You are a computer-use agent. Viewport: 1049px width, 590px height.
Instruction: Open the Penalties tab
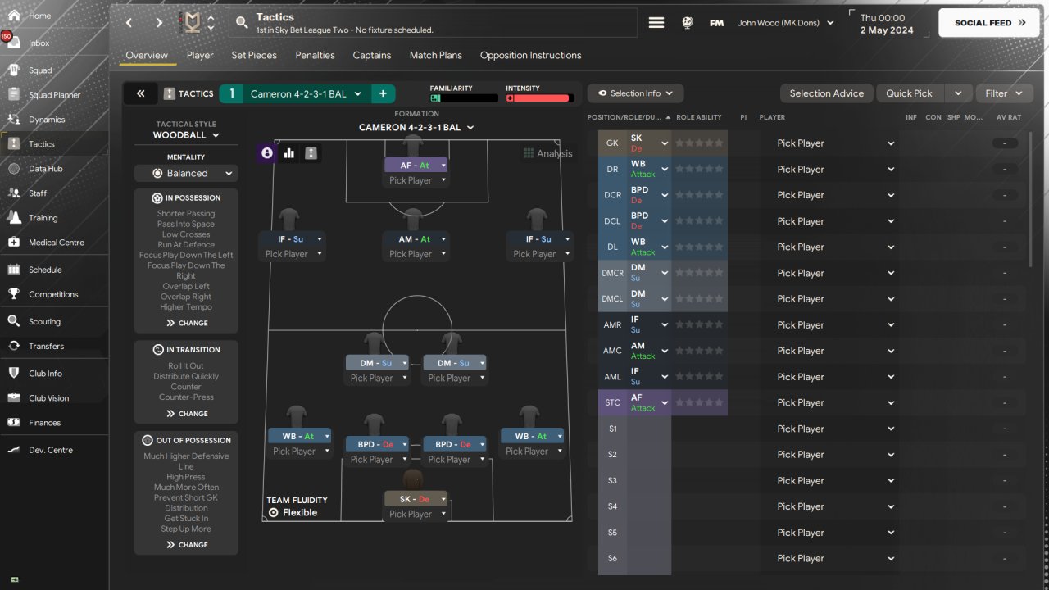coord(316,56)
